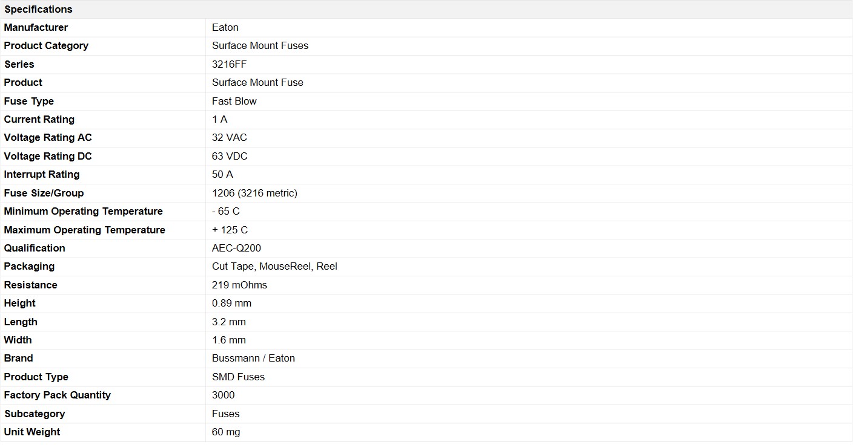Click the - 65 C value
The height and width of the screenshot is (445, 853).
click(x=226, y=211)
